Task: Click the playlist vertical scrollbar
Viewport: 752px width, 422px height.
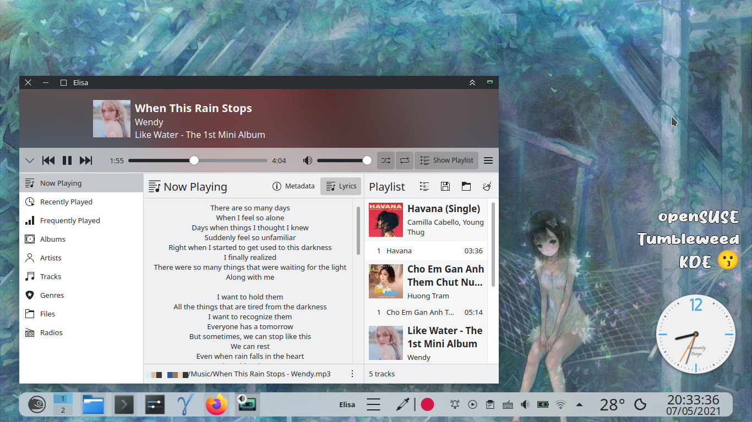Action: click(x=493, y=245)
